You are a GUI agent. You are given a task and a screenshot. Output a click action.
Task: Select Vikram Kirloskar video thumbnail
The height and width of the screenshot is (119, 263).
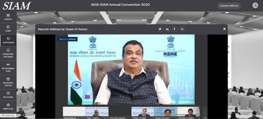click(143, 112)
